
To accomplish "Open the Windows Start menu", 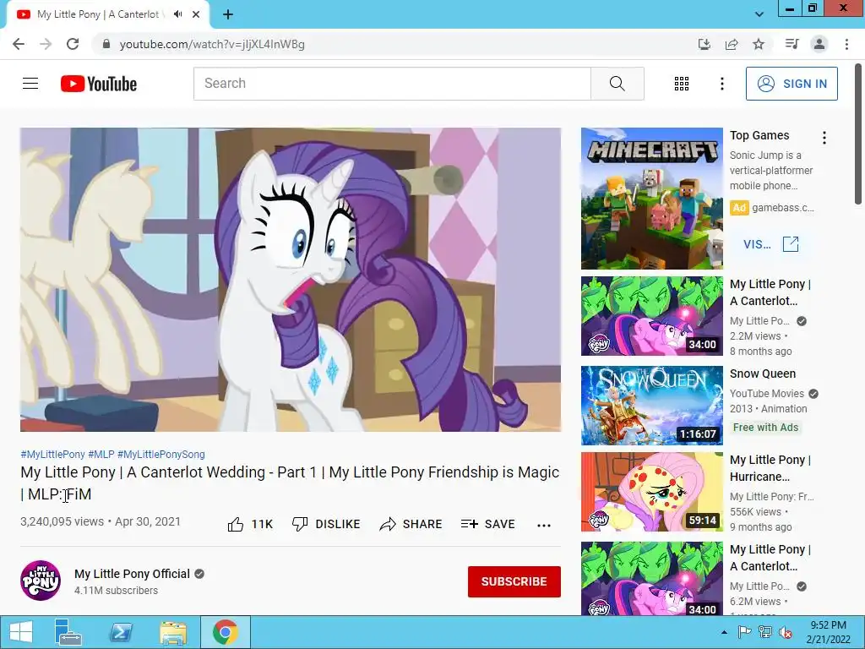I will (20, 632).
